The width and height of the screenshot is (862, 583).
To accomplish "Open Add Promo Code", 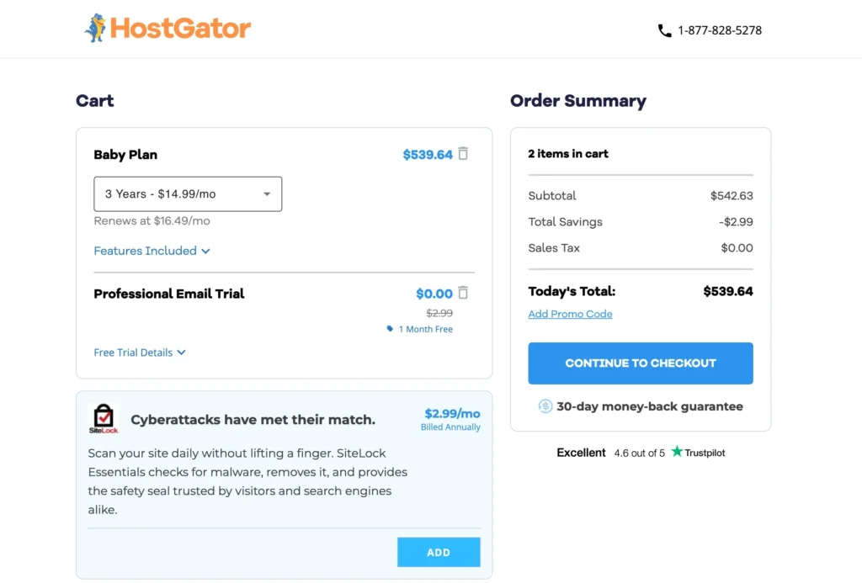I will pos(570,314).
